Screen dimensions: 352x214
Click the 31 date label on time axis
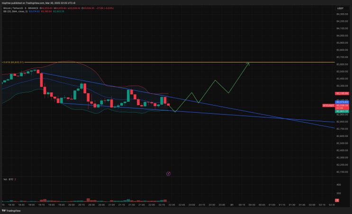pyautogui.click(x=232, y=205)
